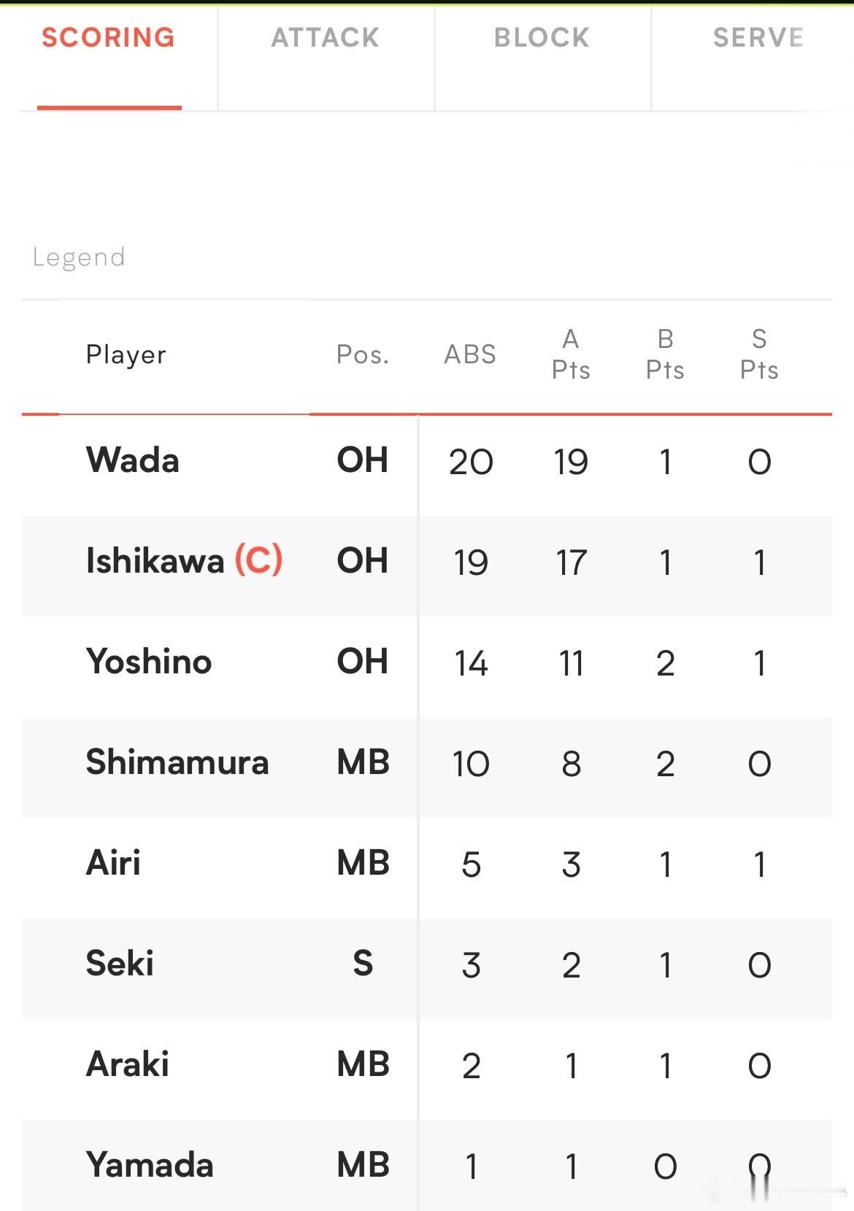Click the Player column header

[x=126, y=355]
